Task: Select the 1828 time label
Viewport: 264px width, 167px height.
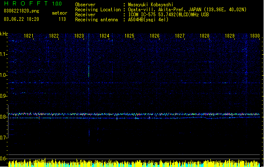Action: pos(204,36)
